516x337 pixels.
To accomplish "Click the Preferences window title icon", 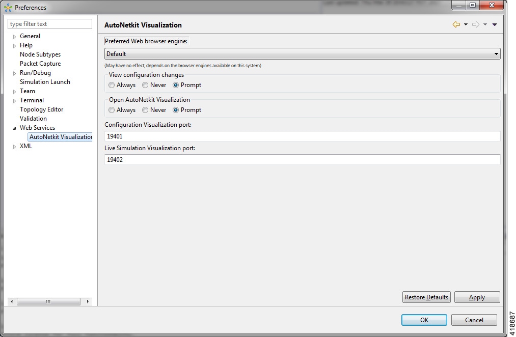I will pyautogui.click(x=8, y=7).
